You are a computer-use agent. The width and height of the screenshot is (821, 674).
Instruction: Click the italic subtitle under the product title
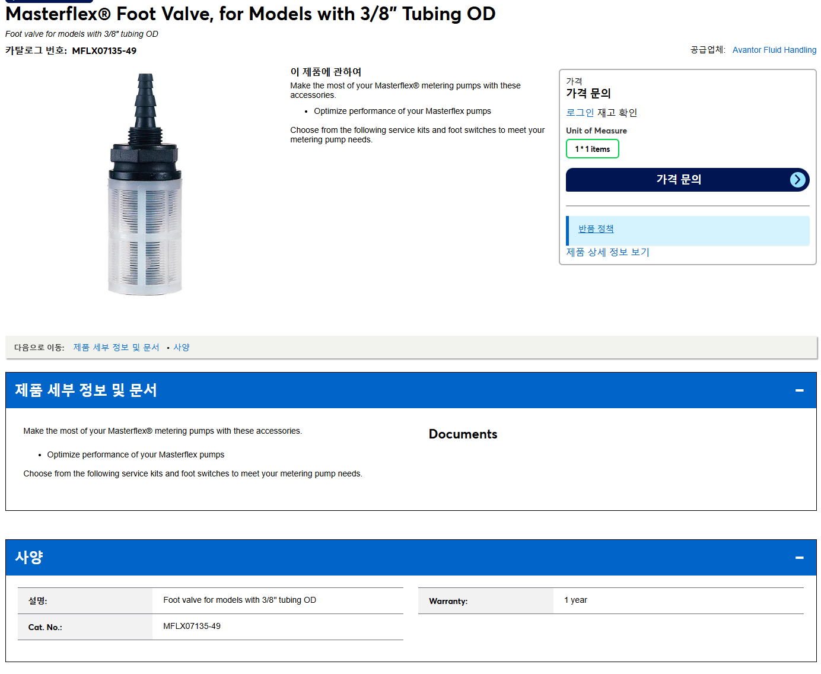82,34
